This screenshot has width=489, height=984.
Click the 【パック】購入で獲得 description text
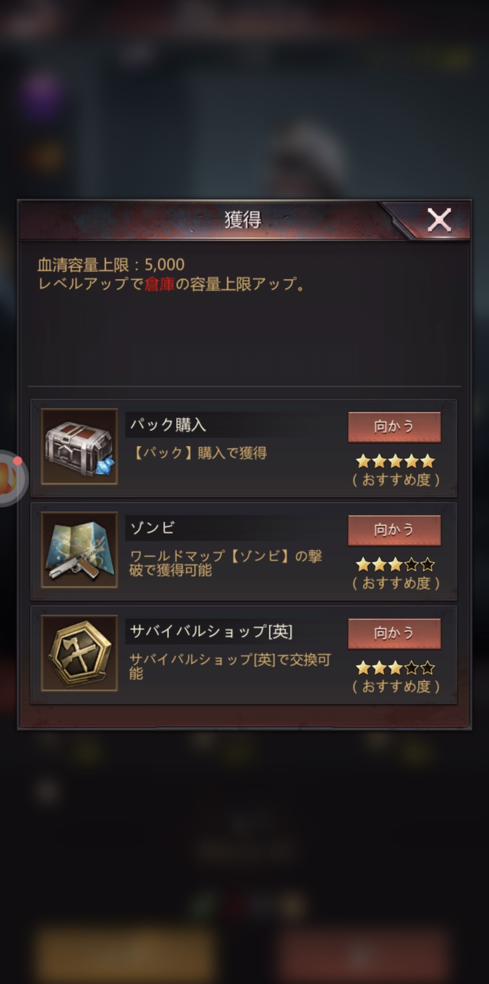[x=198, y=453]
